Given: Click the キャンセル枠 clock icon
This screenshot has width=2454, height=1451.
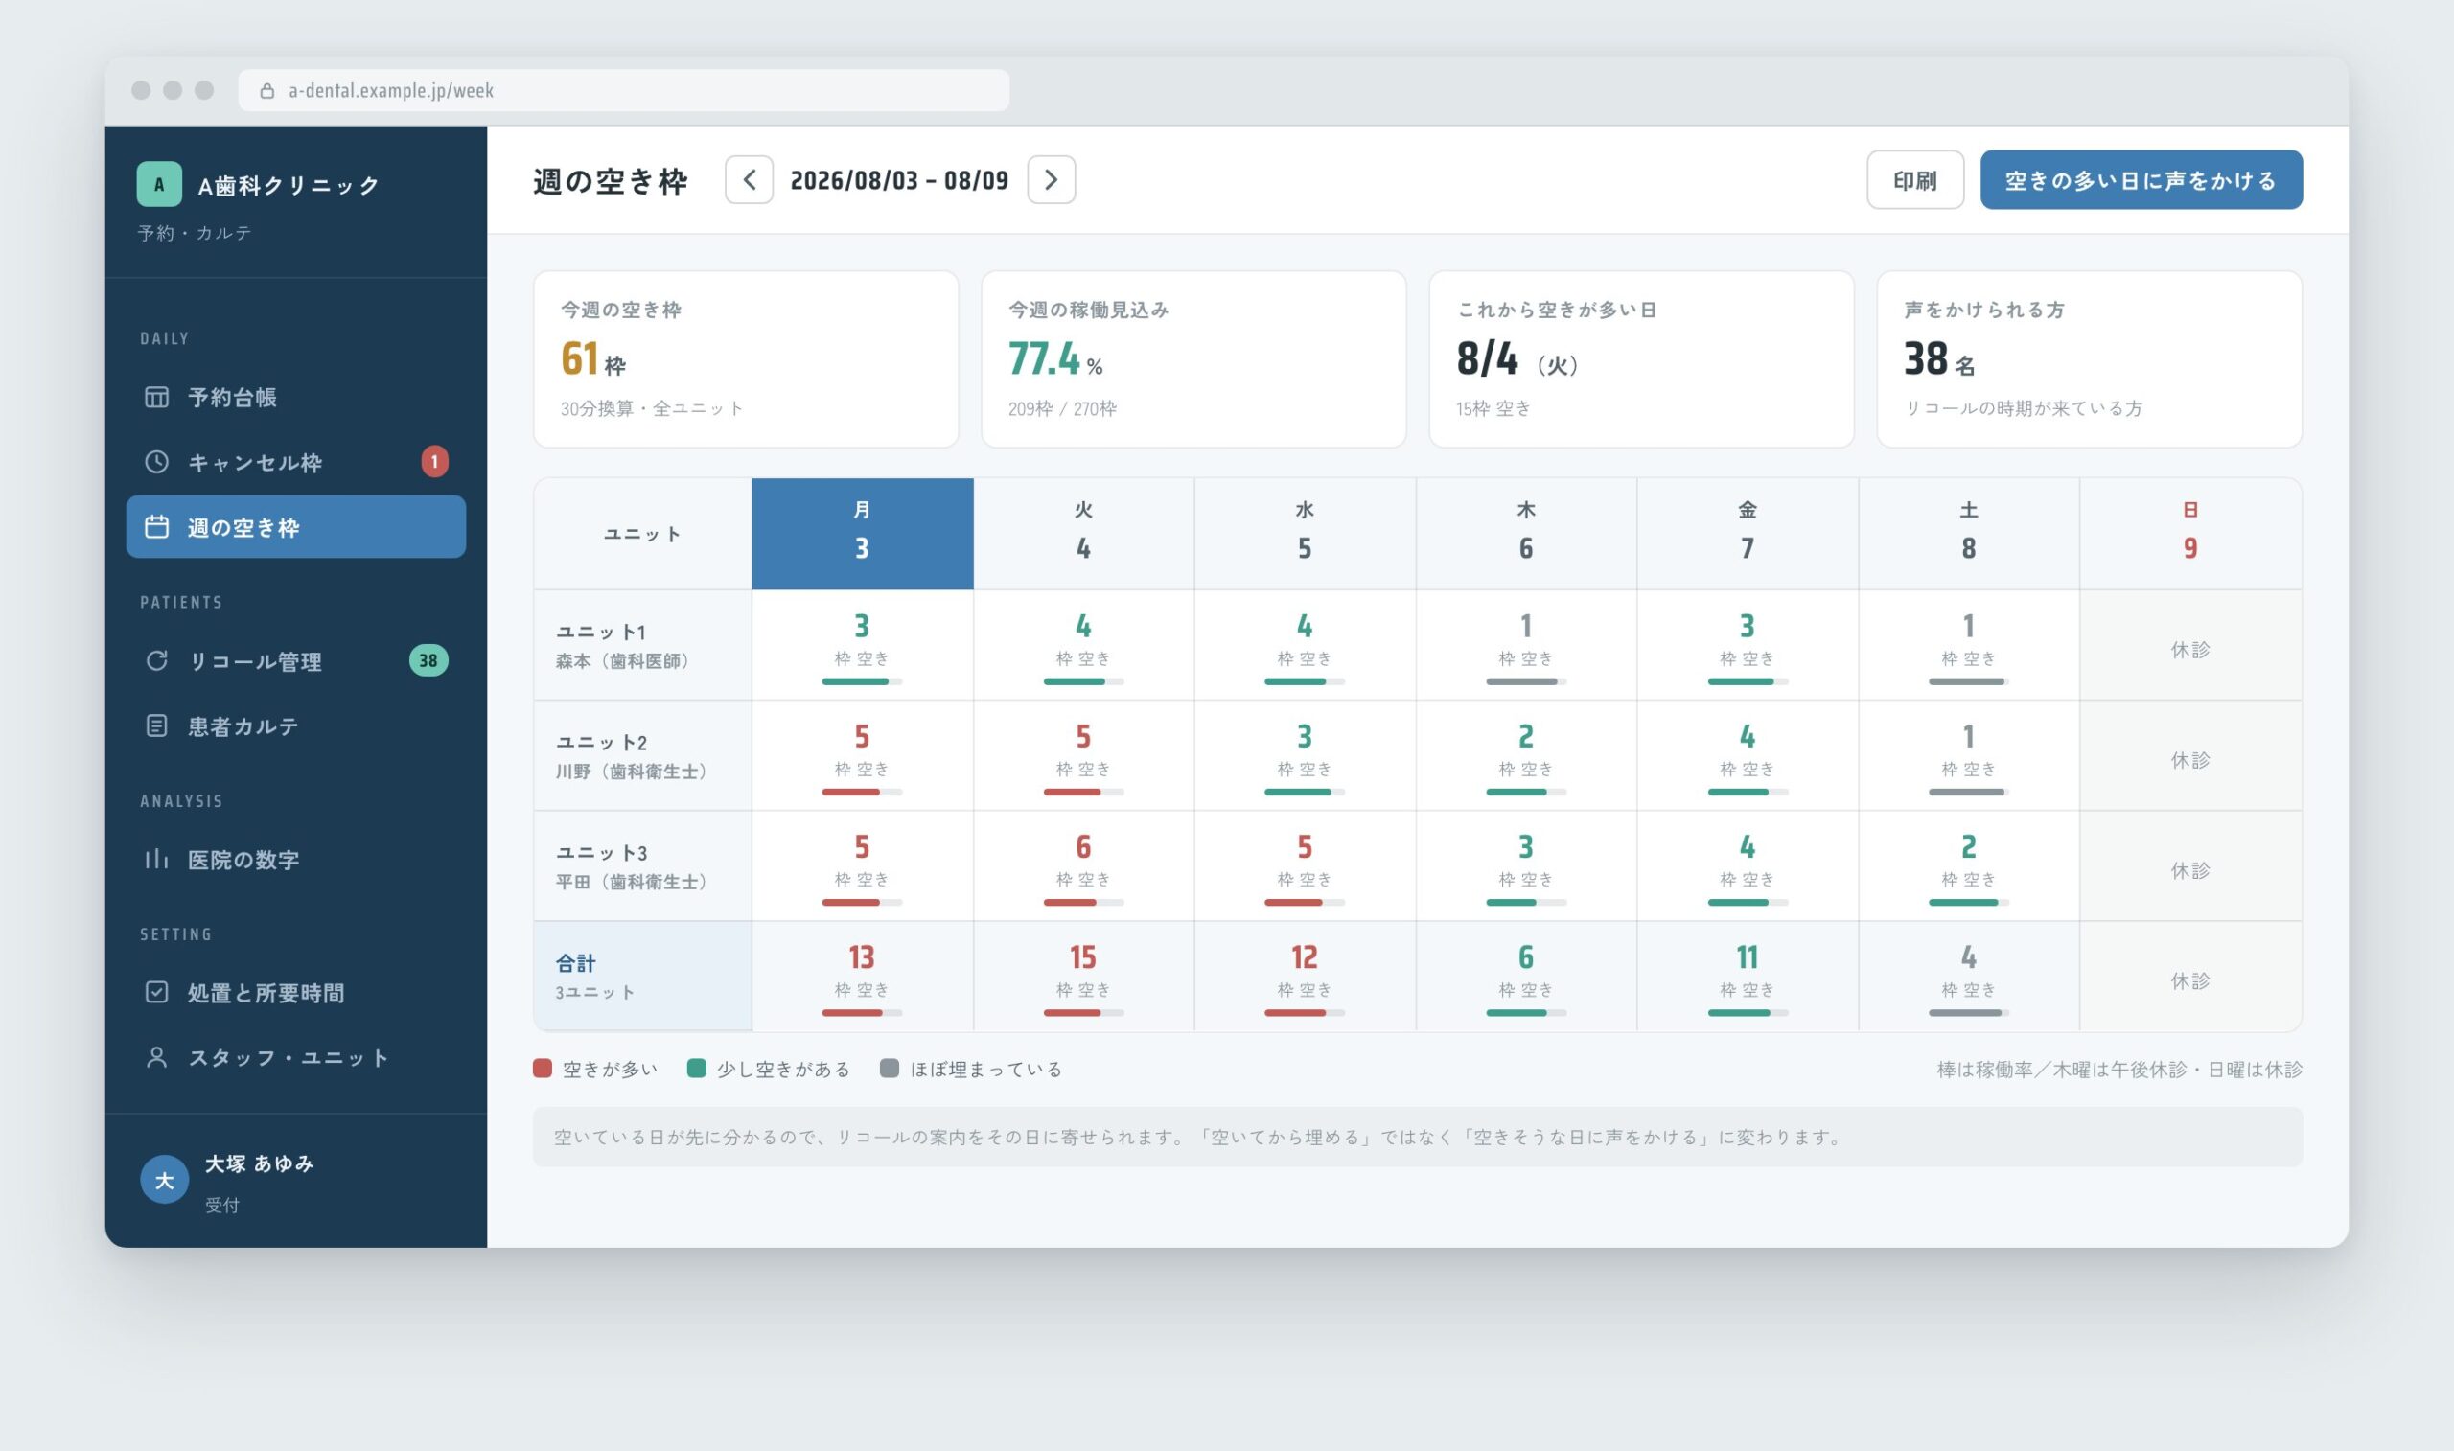Looking at the screenshot, I should click(x=156, y=462).
